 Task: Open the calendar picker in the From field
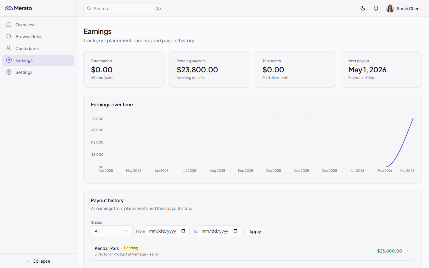point(183,231)
